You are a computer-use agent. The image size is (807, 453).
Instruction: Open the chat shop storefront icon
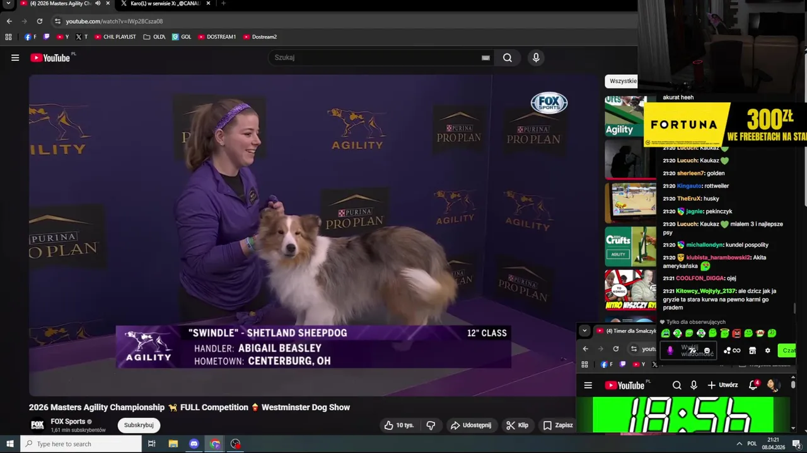coord(752,350)
